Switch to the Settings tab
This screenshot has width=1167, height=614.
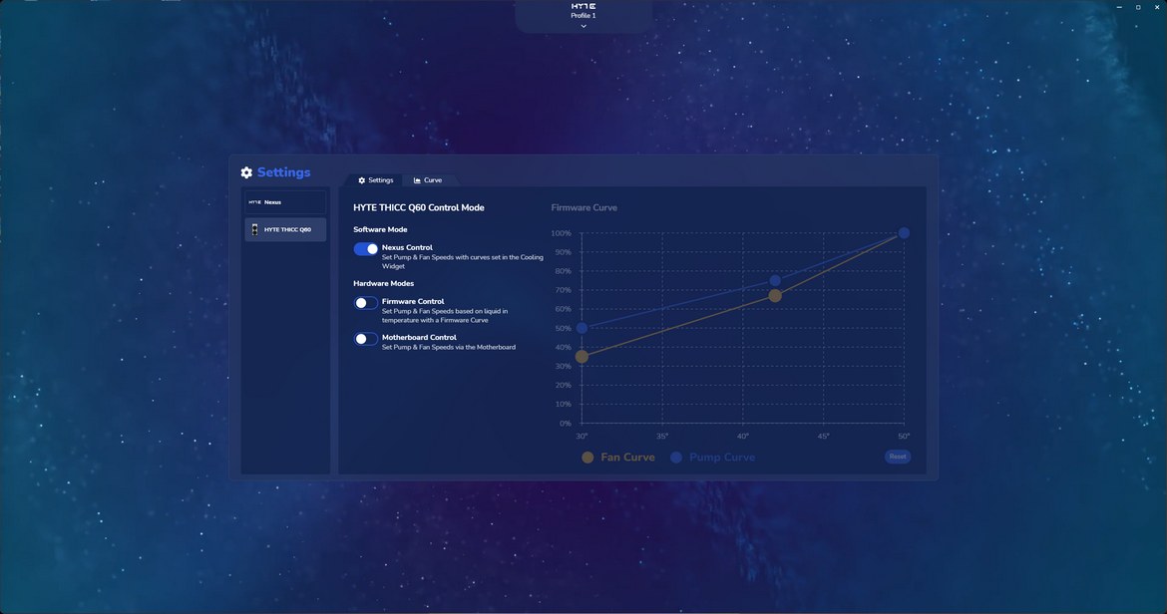pyautogui.click(x=376, y=180)
